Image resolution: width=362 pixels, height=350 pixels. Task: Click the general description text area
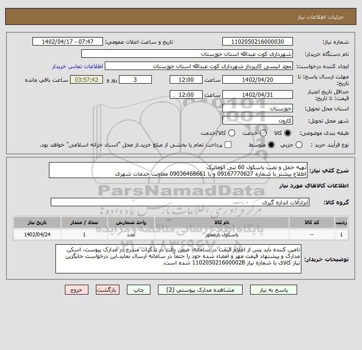click(178, 170)
